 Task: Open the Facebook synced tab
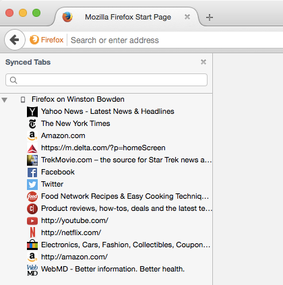click(x=58, y=172)
